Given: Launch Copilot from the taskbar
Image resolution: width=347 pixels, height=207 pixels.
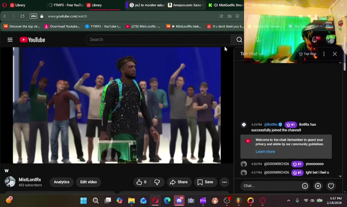Looking at the screenshot, I should [x=120, y=200].
